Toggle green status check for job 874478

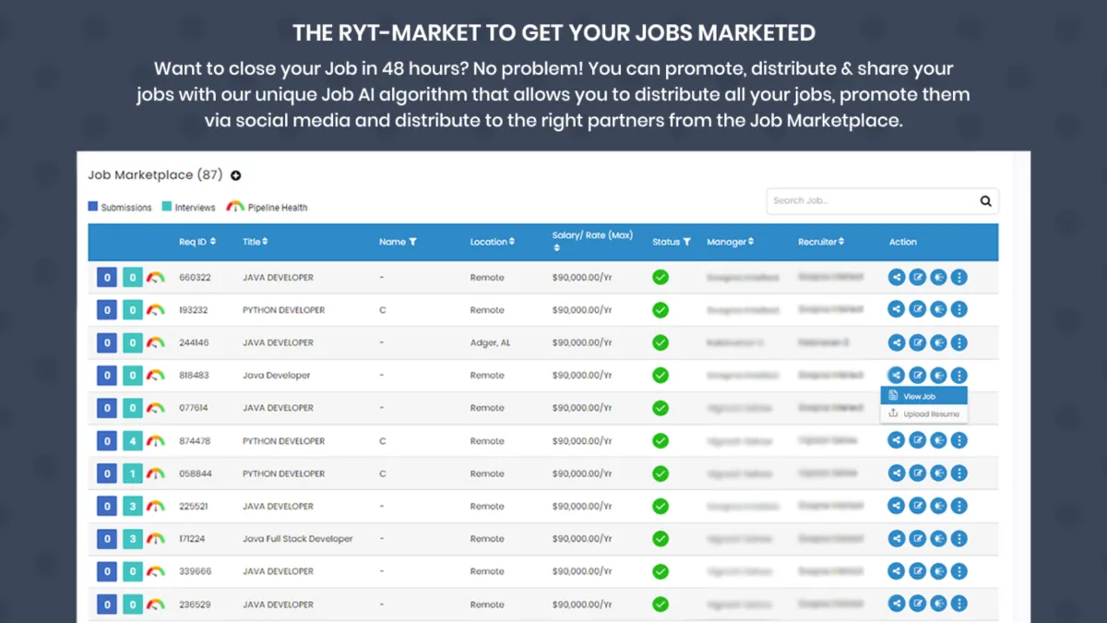pos(661,440)
